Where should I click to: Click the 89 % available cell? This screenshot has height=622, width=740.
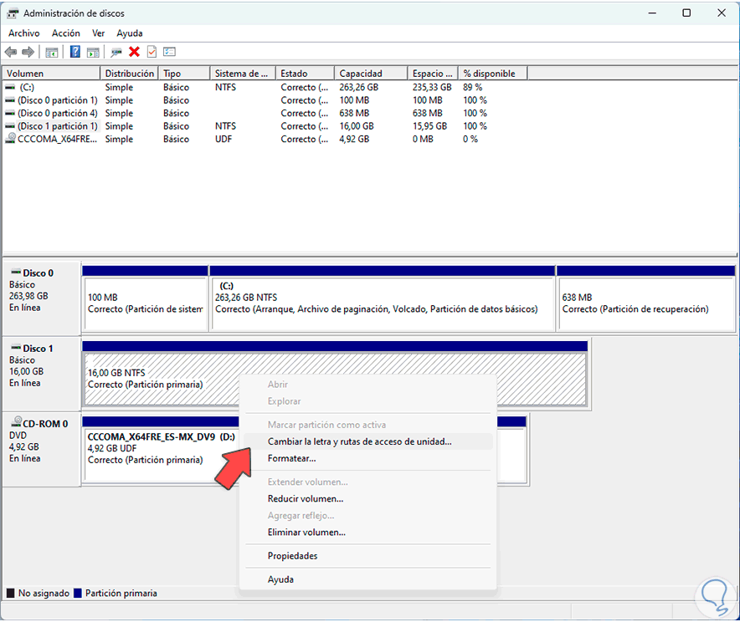tap(472, 87)
